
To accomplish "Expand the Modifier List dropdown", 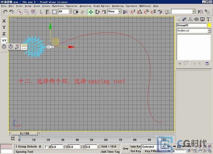I will tap(209, 30).
